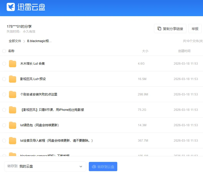
Task: Tick checkbox for 【影视巨风】只看8节课 folder
Action: point(4,110)
